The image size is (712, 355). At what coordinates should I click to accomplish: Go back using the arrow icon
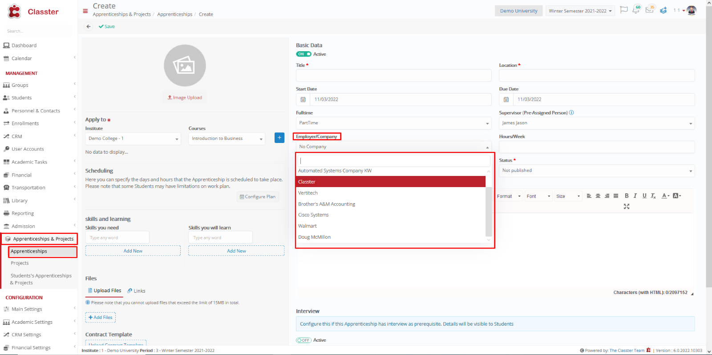(x=89, y=27)
